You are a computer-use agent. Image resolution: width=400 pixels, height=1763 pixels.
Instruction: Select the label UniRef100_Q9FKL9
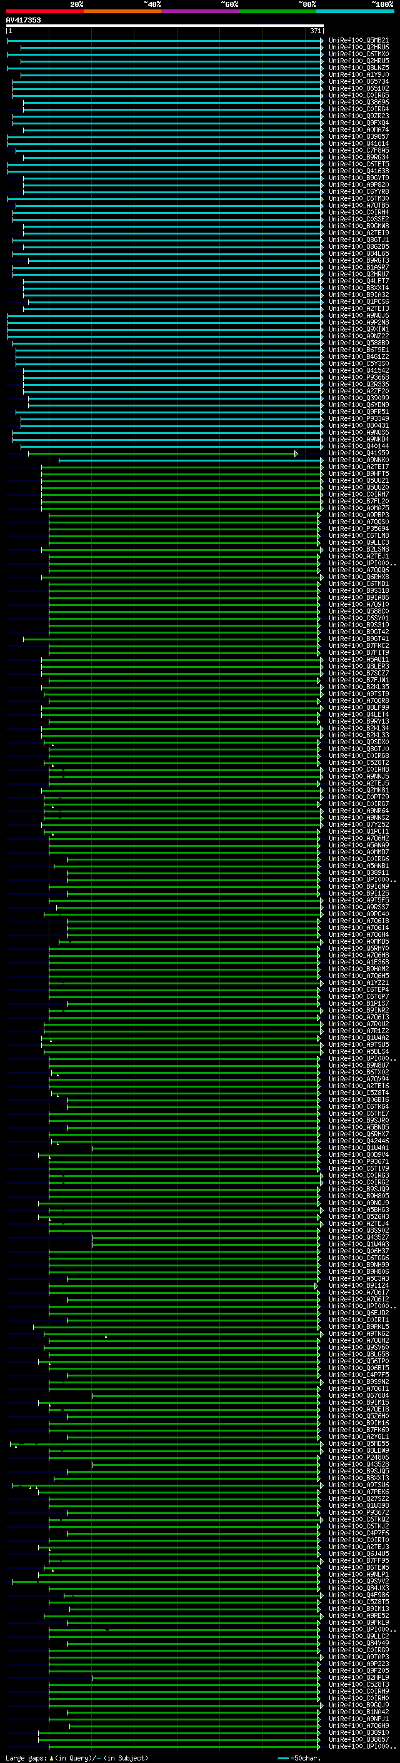pyautogui.click(x=359, y=1622)
